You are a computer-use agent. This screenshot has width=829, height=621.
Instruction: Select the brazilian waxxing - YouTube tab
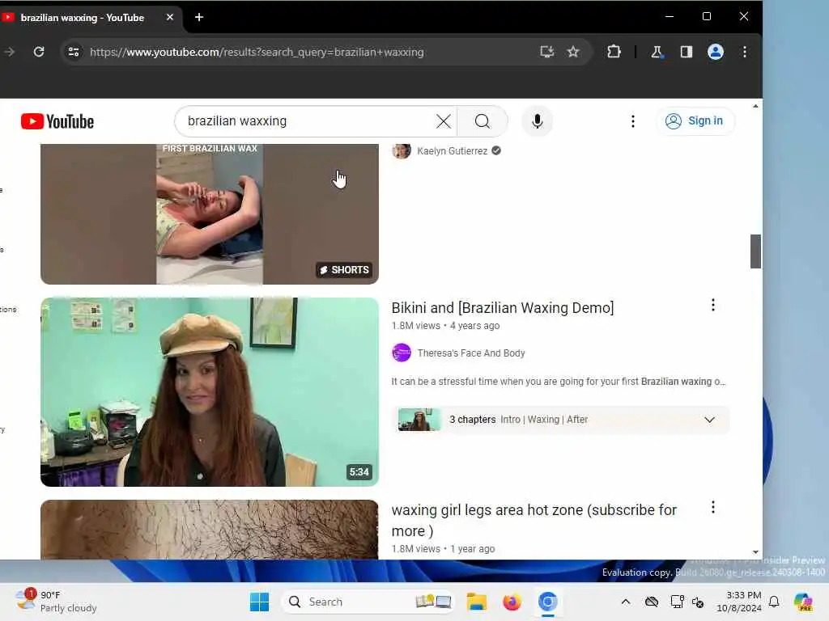[x=82, y=18]
